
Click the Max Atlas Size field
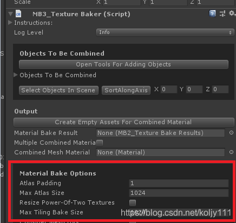(179, 193)
